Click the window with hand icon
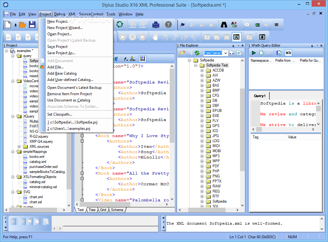 pos(262,37)
